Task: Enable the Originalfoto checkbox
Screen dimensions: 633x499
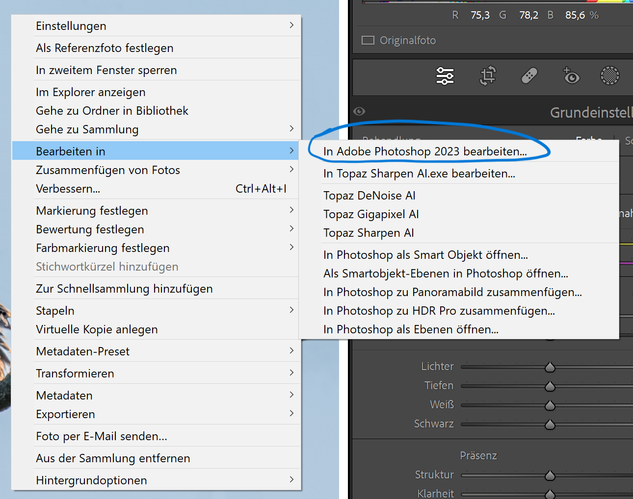Action: coord(368,40)
